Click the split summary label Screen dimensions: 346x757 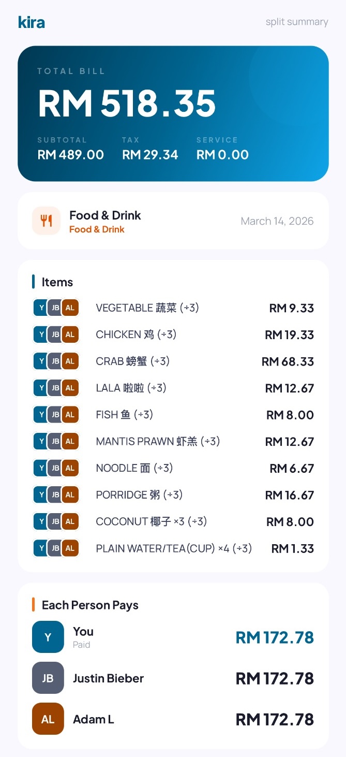click(297, 22)
